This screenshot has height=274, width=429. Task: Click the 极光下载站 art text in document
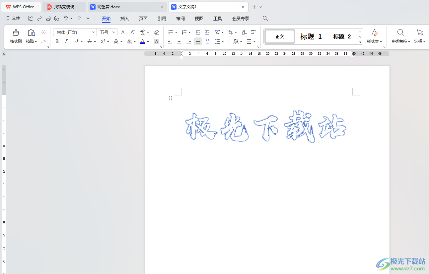(266, 127)
